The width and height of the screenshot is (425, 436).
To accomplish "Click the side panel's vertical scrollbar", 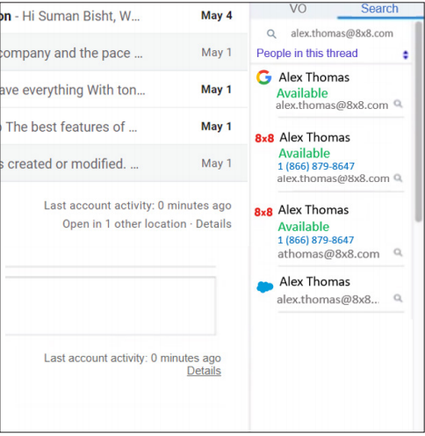I will click(418, 121).
